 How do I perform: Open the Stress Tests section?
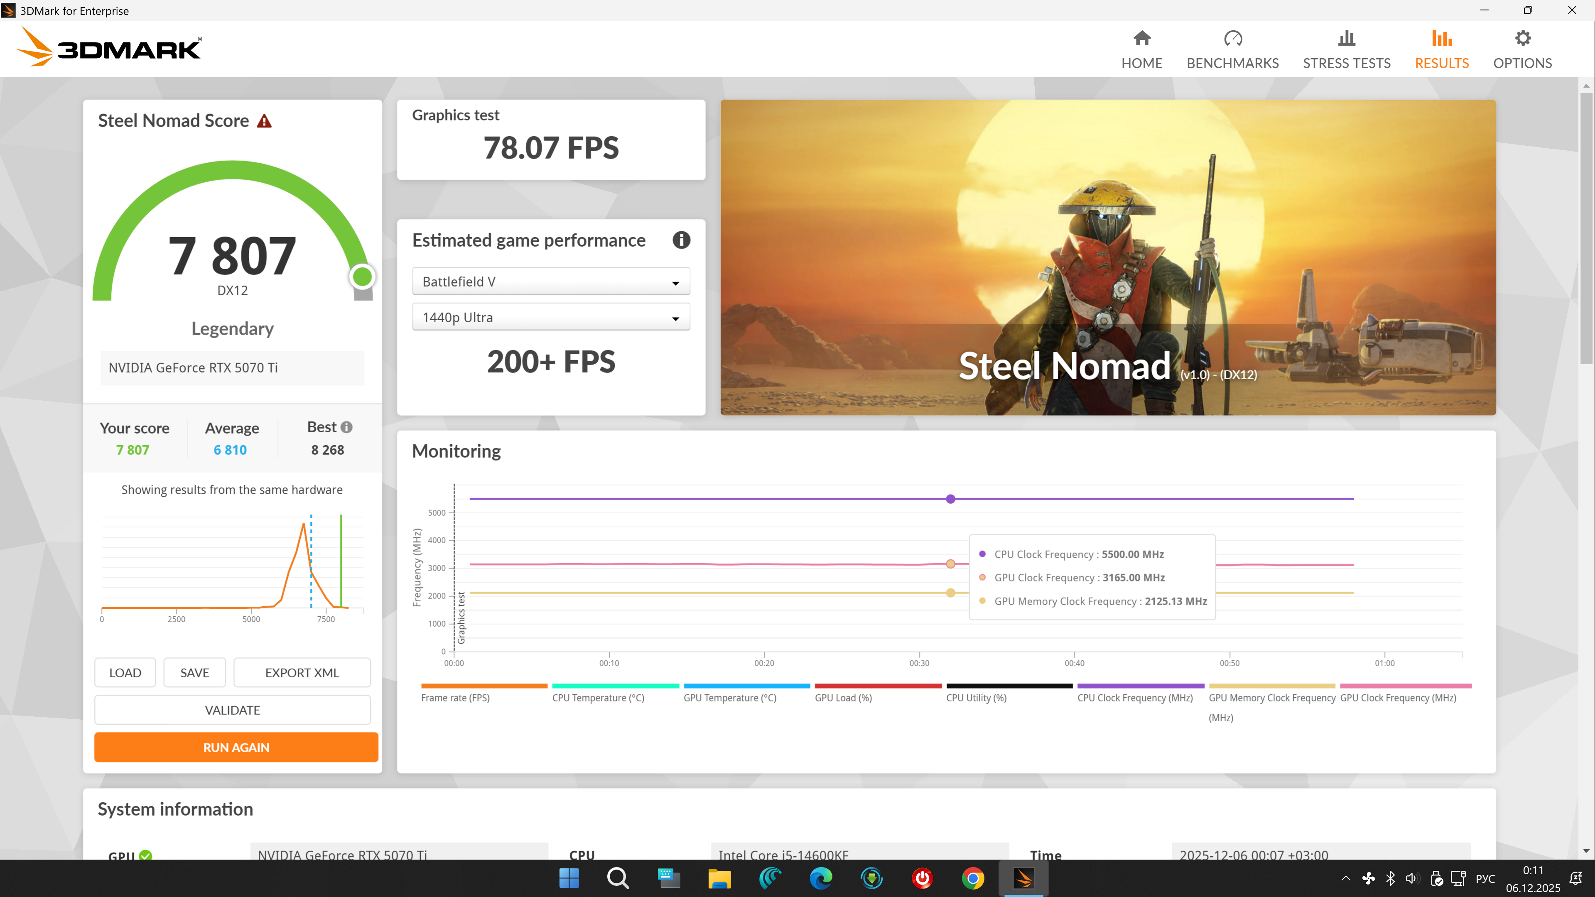click(x=1346, y=49)
